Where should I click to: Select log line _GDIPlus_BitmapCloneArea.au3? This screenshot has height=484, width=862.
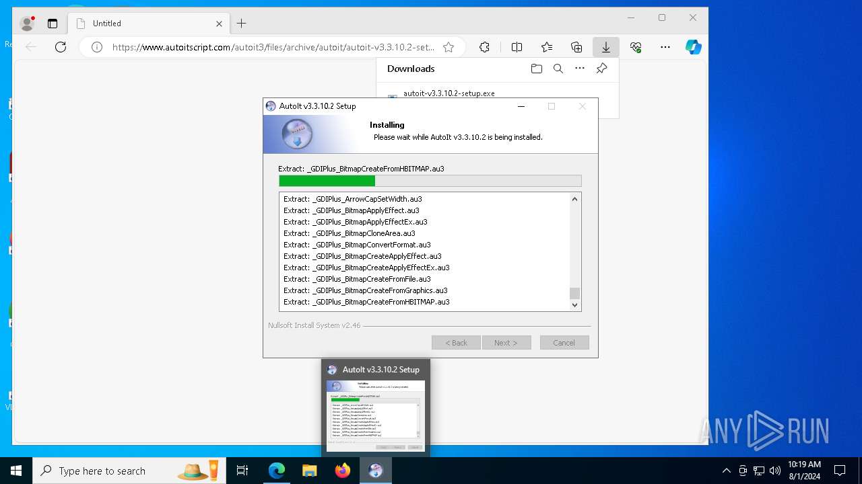coord(350,233)
